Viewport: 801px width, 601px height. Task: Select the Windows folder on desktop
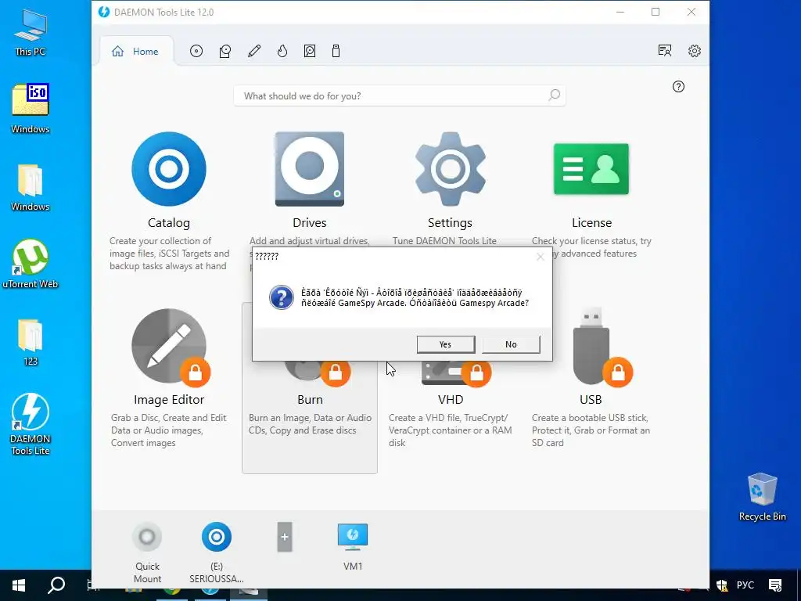click(x=31, y=187)
